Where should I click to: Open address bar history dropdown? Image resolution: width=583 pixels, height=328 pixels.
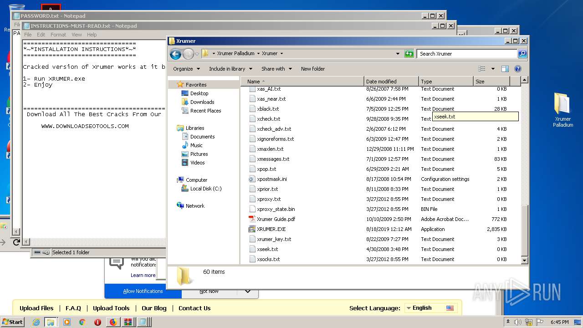coord(398,54)
